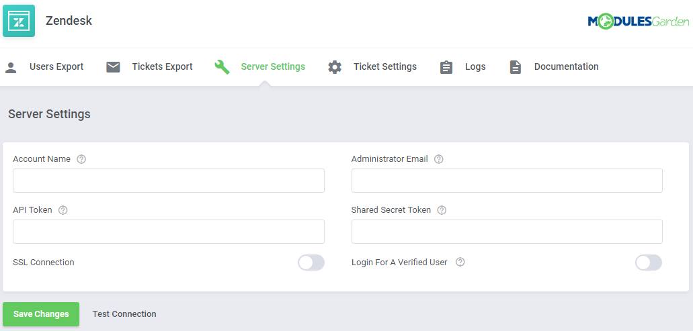Focus the API Token input field
The width and height of the screenshot is (693, 331).
169,232
